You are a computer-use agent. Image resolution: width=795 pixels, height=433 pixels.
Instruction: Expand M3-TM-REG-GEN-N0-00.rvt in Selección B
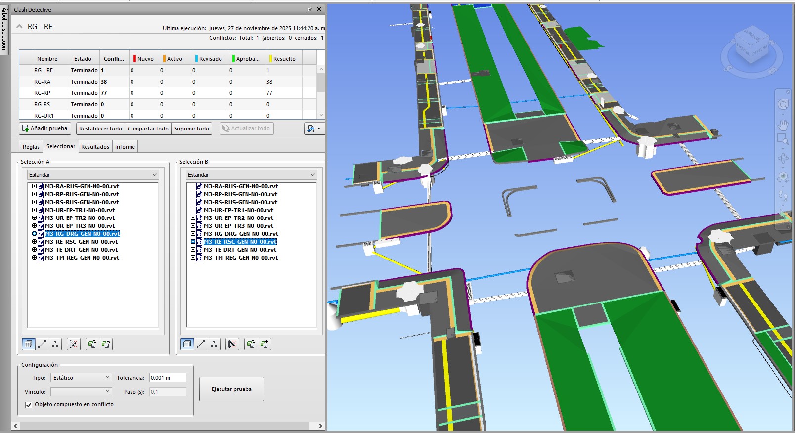[x=193, y=258]
